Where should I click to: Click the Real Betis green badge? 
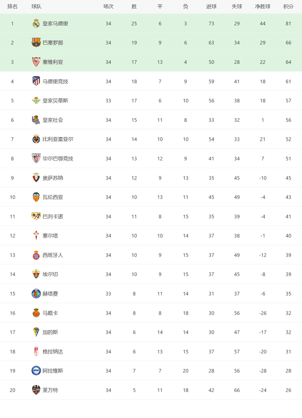pos(36,101)
